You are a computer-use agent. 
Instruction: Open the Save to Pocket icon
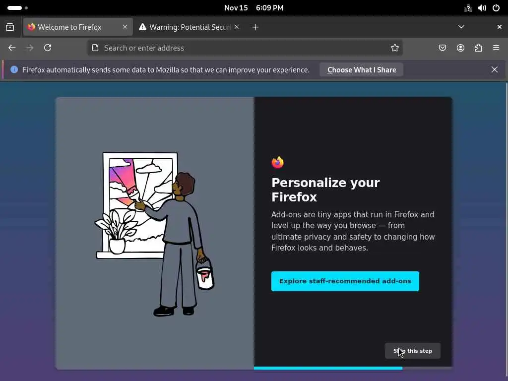[442, 48]
